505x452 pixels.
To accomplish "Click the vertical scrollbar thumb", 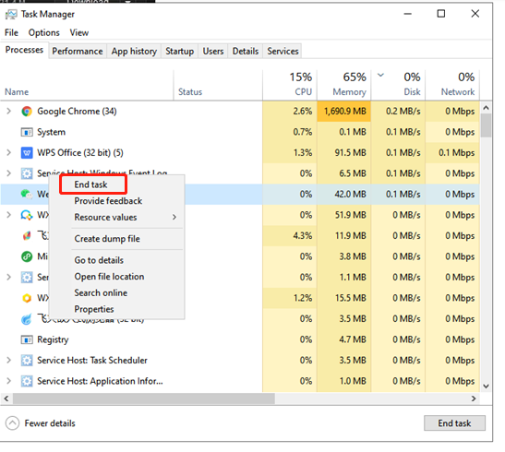I will (486, 125).
